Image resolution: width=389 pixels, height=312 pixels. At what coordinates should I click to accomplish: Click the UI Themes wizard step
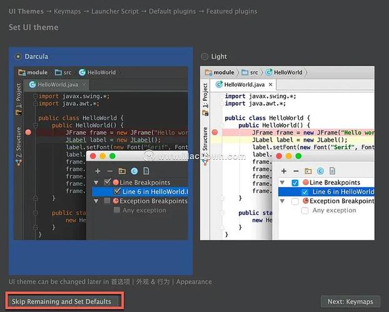26,11
